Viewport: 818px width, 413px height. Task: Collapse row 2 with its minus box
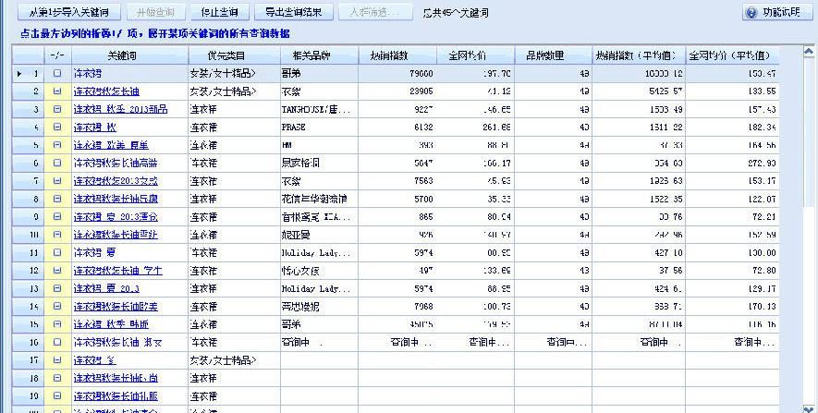coord(56,91)
